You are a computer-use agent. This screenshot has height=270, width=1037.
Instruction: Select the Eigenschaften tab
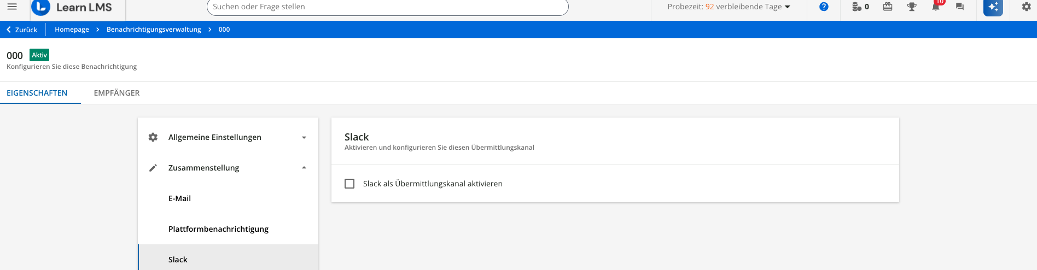pyautogui.click(x=37, y=93)
